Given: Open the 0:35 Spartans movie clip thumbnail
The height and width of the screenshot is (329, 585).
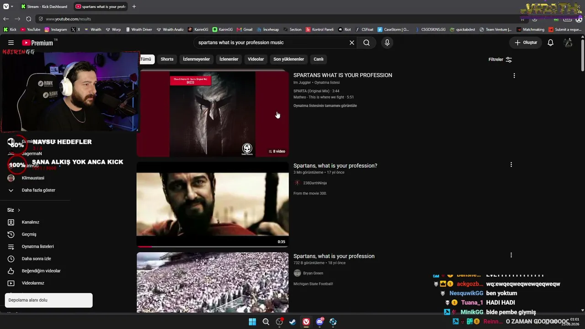Looking at the screenshot, I should (x=213, y=204).
